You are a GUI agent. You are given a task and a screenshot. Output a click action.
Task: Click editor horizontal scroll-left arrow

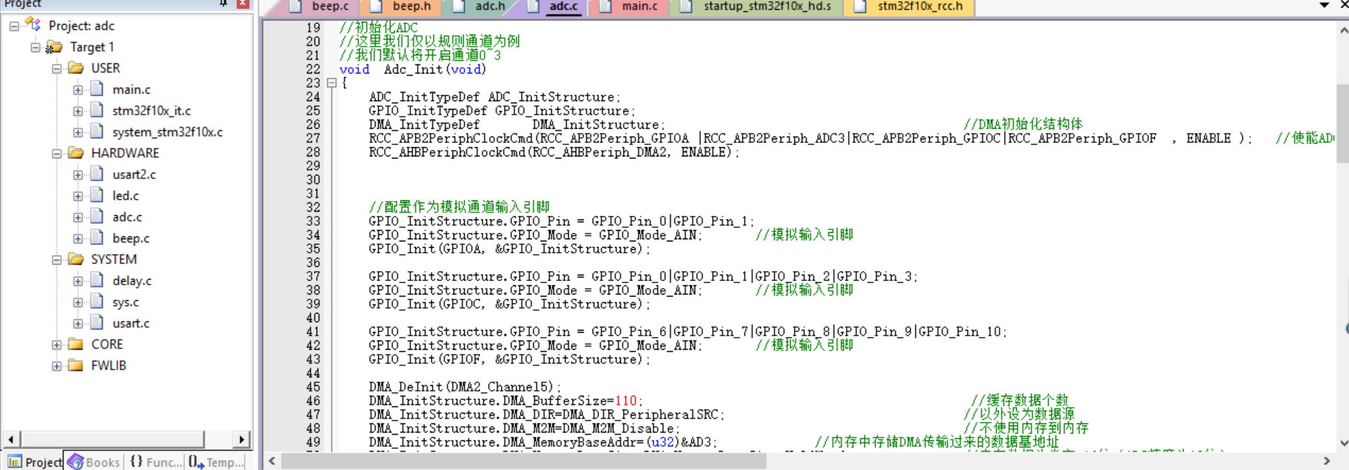tap(272, 462)
